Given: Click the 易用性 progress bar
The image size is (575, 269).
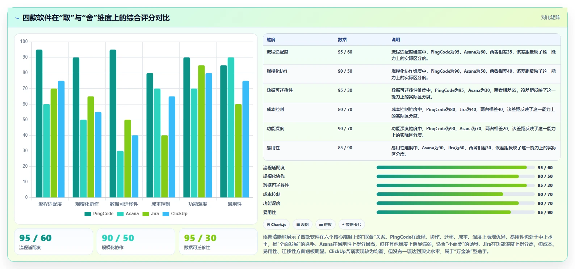Looking at the screenshot, I should click(456, 212).
